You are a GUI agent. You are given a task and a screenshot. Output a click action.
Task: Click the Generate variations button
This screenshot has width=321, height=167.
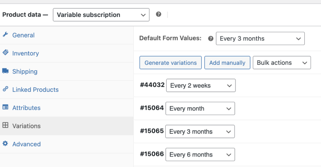click(171, 63)
